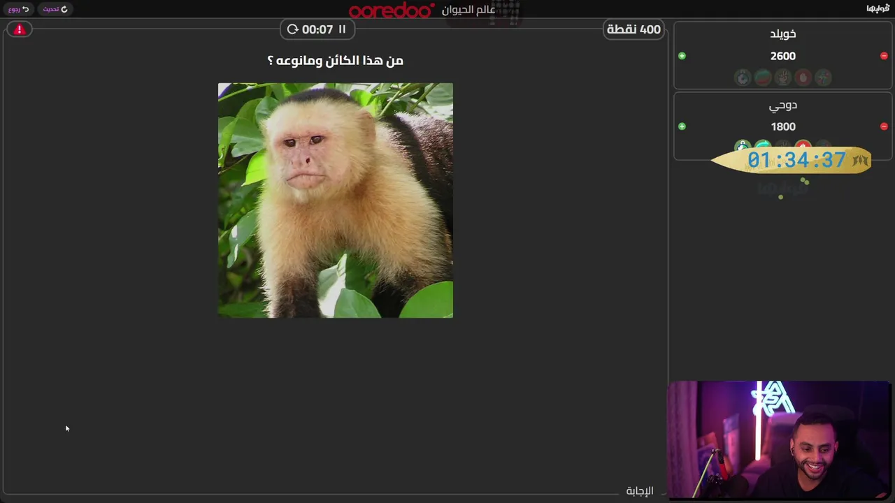
Task: Click team دوحي score 1800
Action: 783,126
